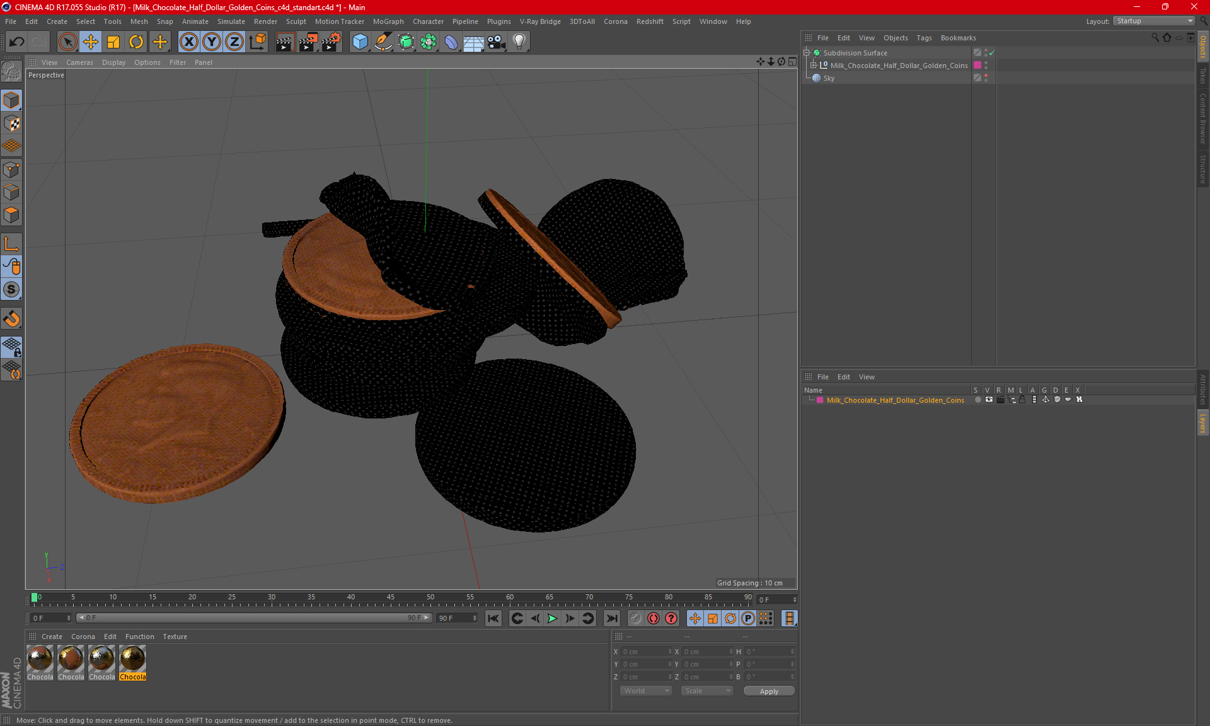Toggle Autokeying button
The image size is (1210, 726).
tap(654, 618)
